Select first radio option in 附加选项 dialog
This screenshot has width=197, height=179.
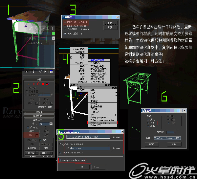click(65, 23)
